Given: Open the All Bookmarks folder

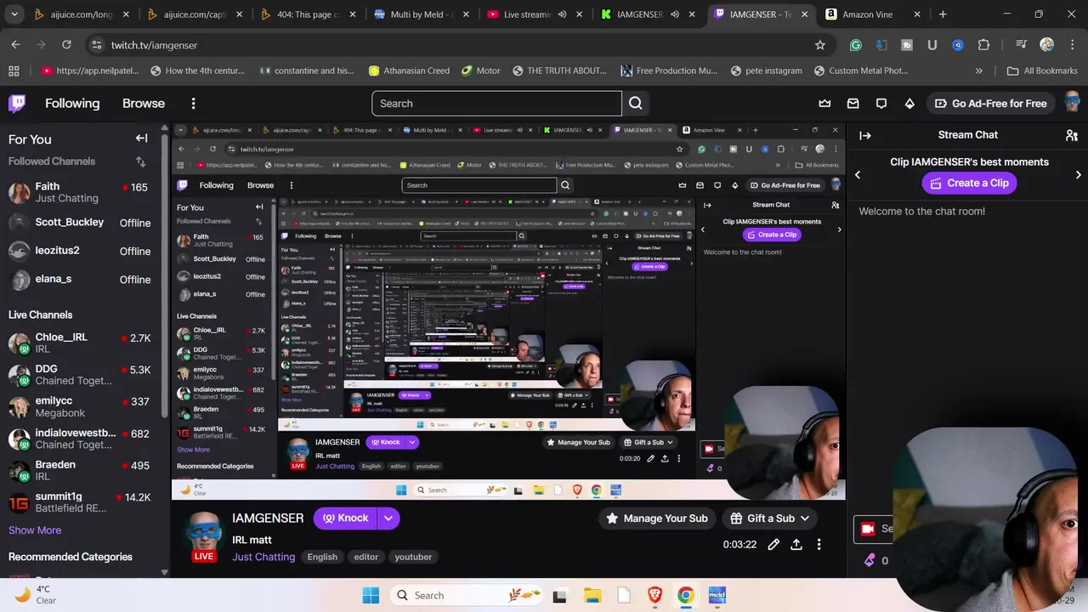Looking at the screenshot, I should point(1042,71).
